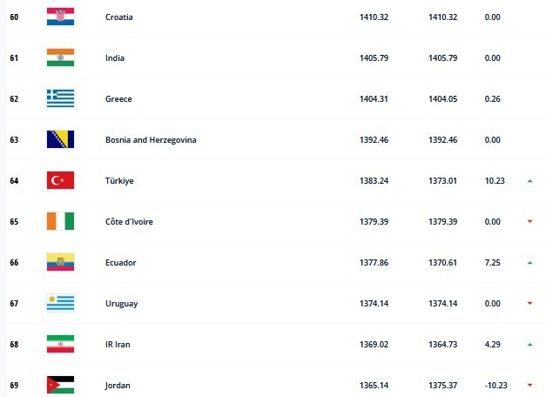Click the red down arrow for Côte d'Ivoire

click(529, 221)
